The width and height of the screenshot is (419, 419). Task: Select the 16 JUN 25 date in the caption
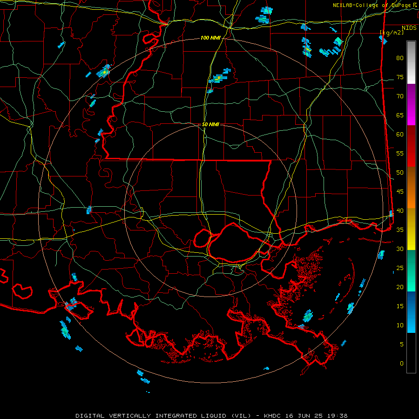pyautogui.click(x=304, y=416)
